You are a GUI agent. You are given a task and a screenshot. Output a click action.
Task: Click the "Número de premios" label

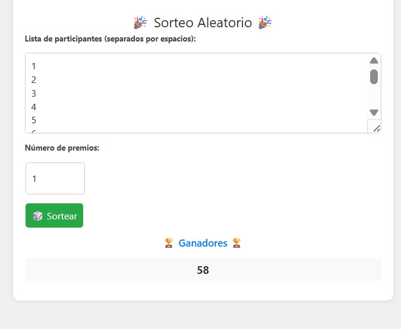click(x=62, y=148)
